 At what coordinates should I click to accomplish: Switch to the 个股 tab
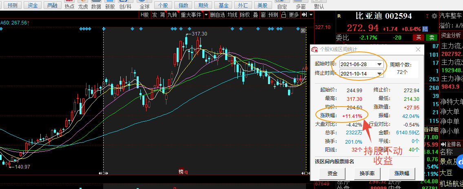pyautogui.click(x=163, y=5)
